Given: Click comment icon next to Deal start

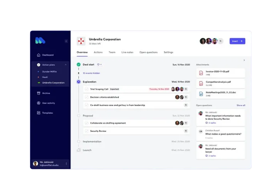Looking at the screenshot, I should pos(98,64).
